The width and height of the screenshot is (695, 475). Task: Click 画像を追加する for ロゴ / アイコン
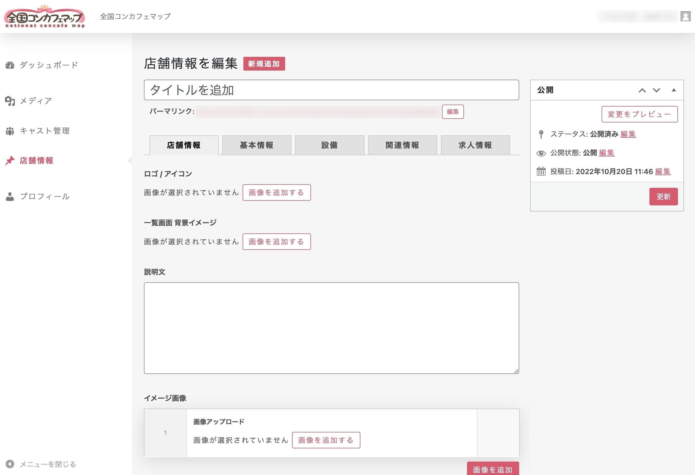click(x=276, y=192)
